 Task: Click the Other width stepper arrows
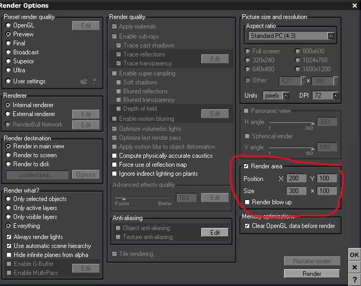[303, 81]
